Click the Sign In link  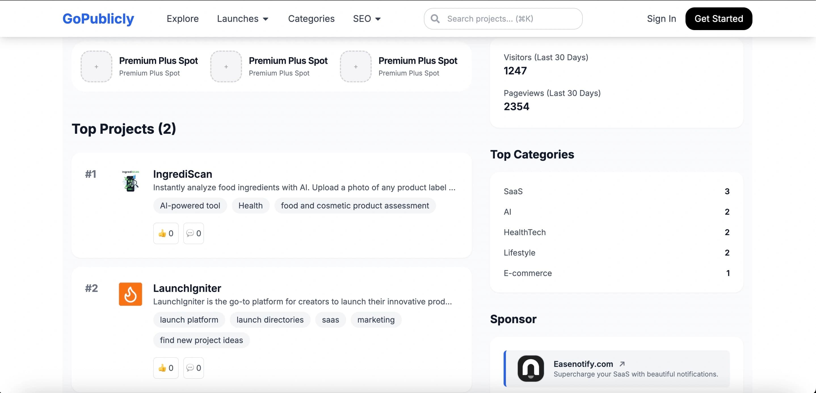coord(661,19)
